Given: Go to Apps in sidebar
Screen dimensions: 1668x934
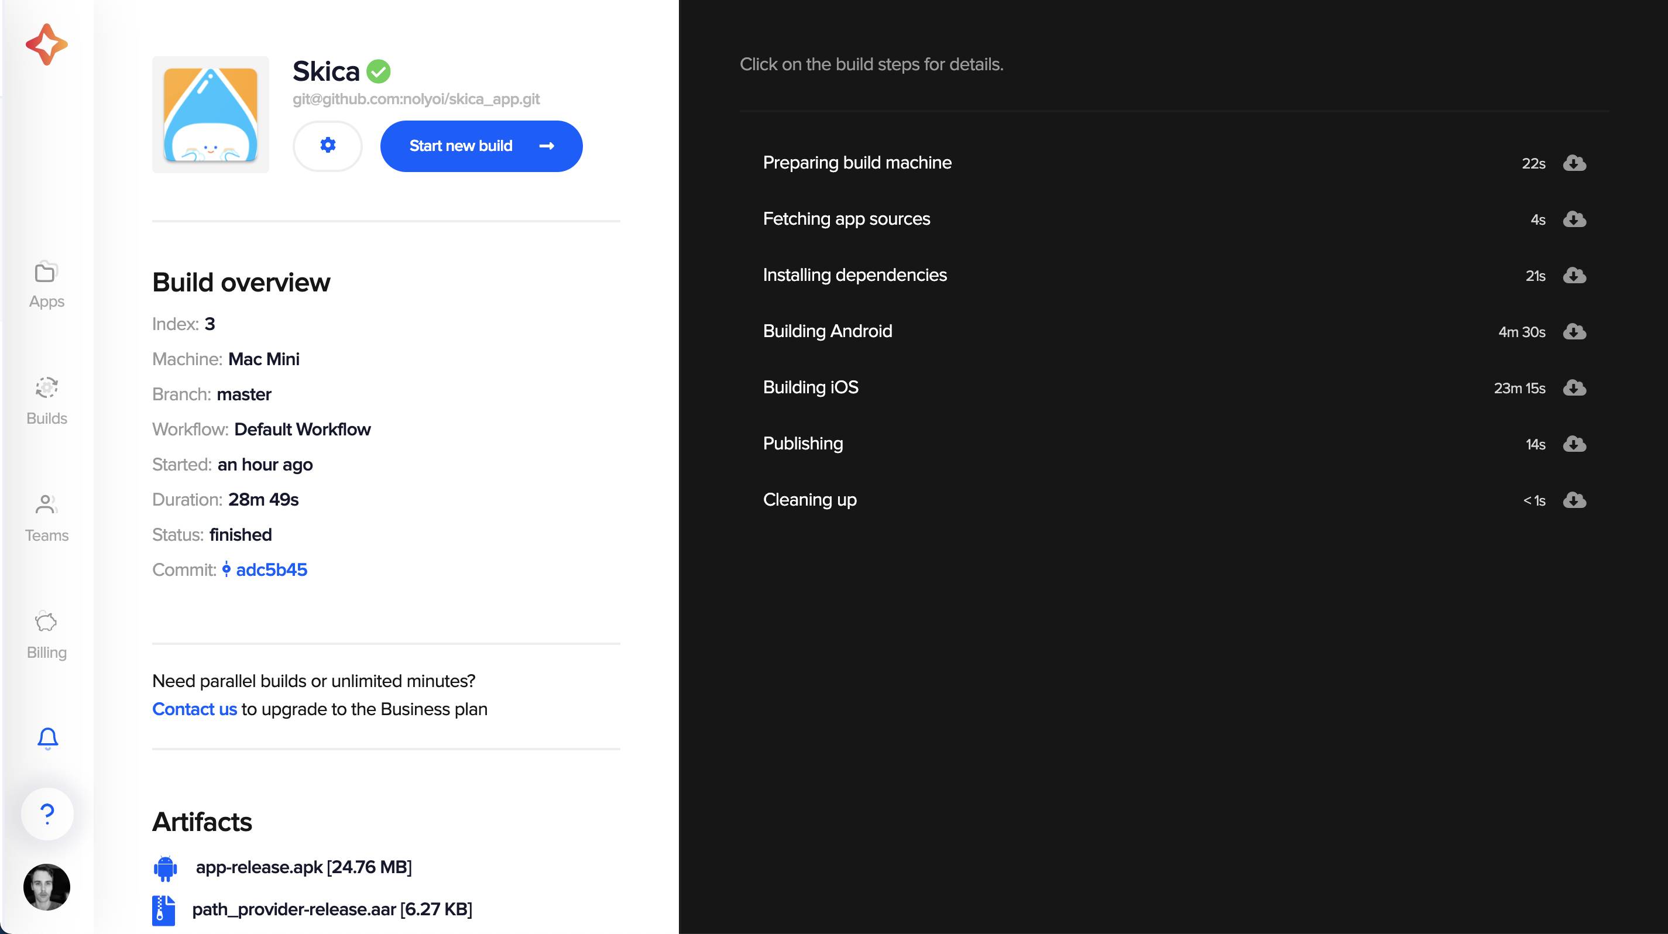Looking at the screenshot, I should pos(47,286).
